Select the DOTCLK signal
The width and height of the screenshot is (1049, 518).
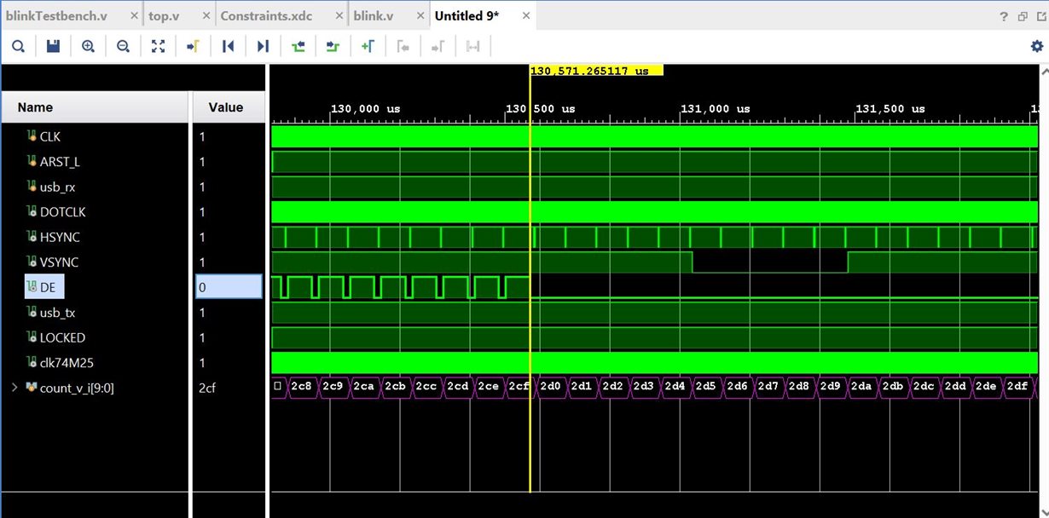click(x=62, y=212)
